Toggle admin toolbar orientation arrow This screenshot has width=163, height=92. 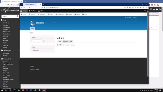pos(145,14)
